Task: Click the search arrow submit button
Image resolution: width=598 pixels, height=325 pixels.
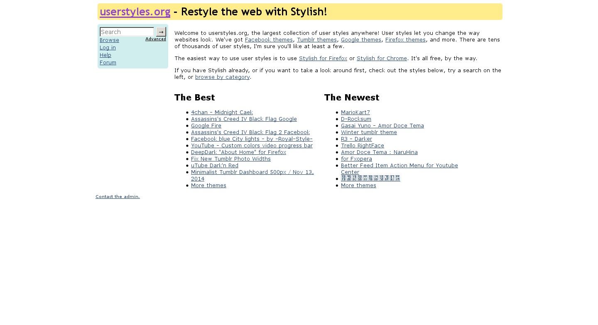Action: [161, 32]
